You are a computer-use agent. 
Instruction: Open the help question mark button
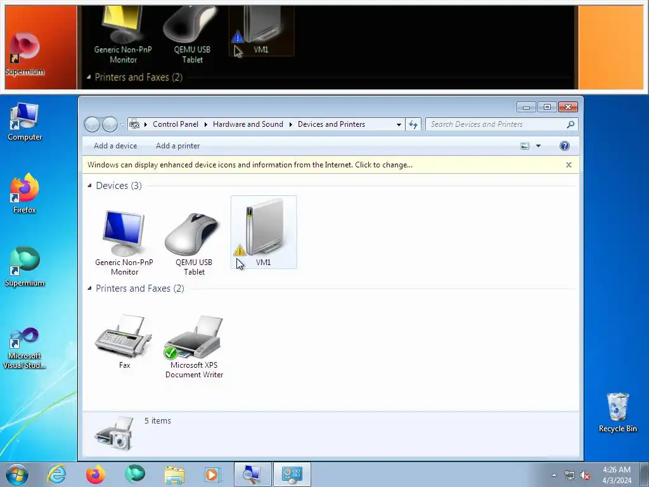click(565, 146)
